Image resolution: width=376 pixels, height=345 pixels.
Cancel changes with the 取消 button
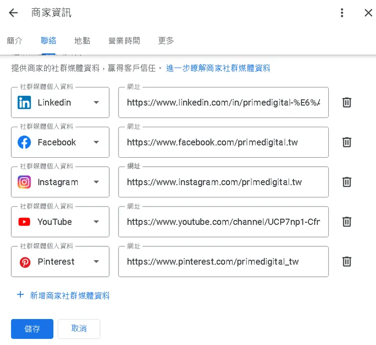(79, 329)
